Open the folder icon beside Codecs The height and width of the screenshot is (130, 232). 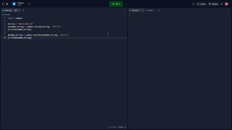(x=29, y=4)
